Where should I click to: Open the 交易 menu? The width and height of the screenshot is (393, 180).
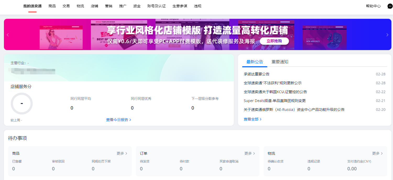(x=66, y=6)
